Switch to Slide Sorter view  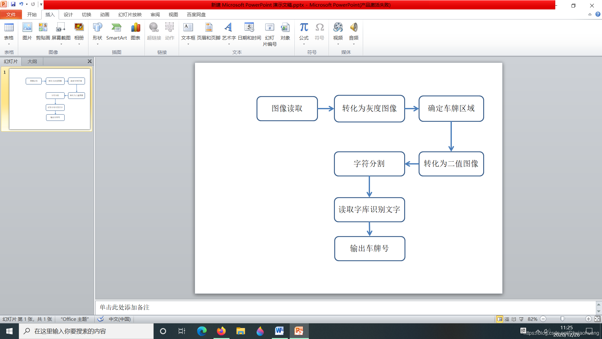point(507,319)
